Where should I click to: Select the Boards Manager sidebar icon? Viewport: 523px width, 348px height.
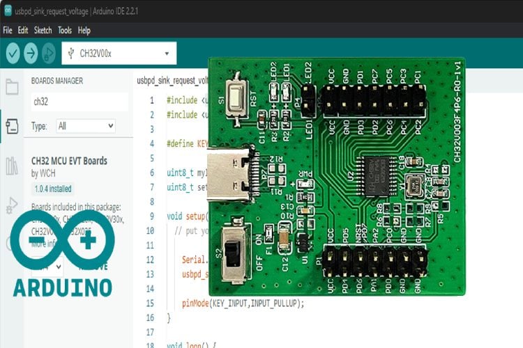(x=12, y=126)
